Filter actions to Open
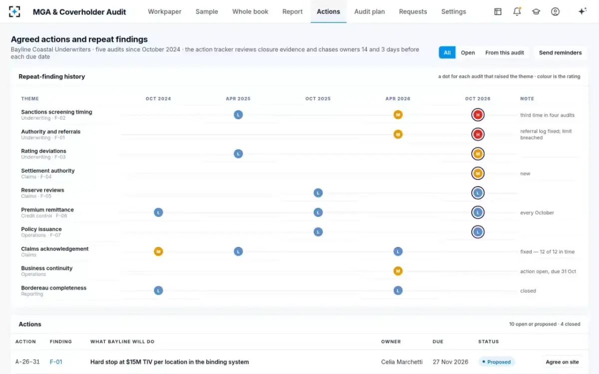The width and height of the screenshot is (599, 374). tap(468, 52)
